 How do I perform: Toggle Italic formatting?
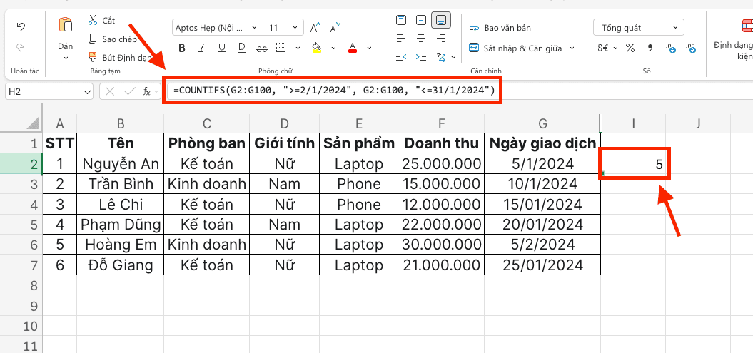[x=202, y=48]
